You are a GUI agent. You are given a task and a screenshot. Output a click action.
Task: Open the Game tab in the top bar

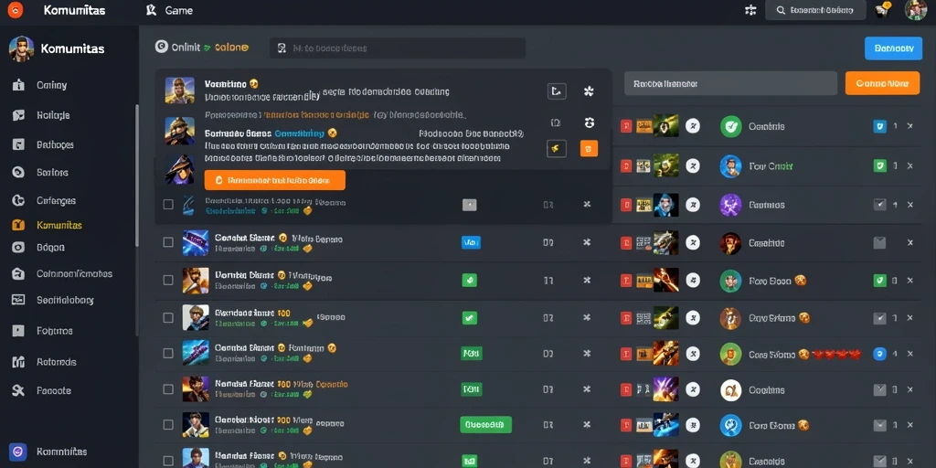pos(169,10)
